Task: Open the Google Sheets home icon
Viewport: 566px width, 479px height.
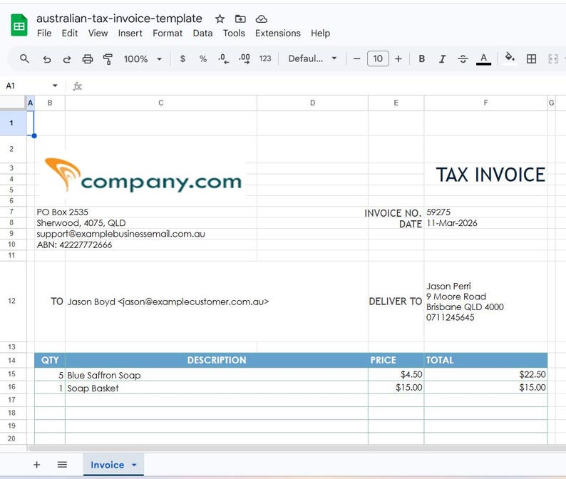Action: (19, 25)
